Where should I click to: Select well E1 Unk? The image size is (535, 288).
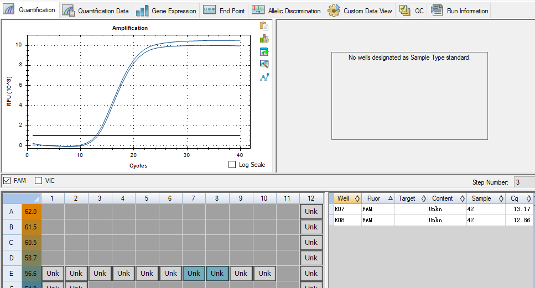point(53,273)
